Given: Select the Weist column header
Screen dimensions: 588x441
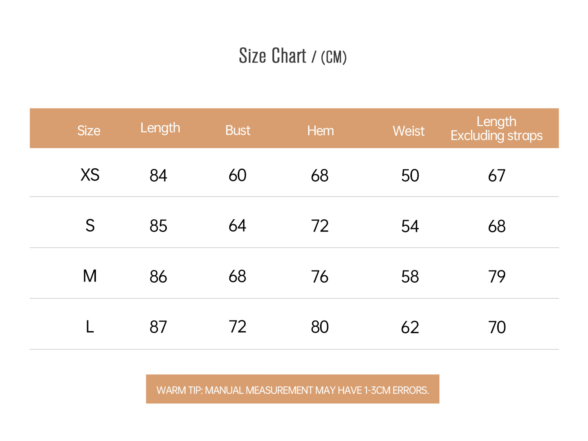Looking at the screenshot, I should click(x=409, y=131).
